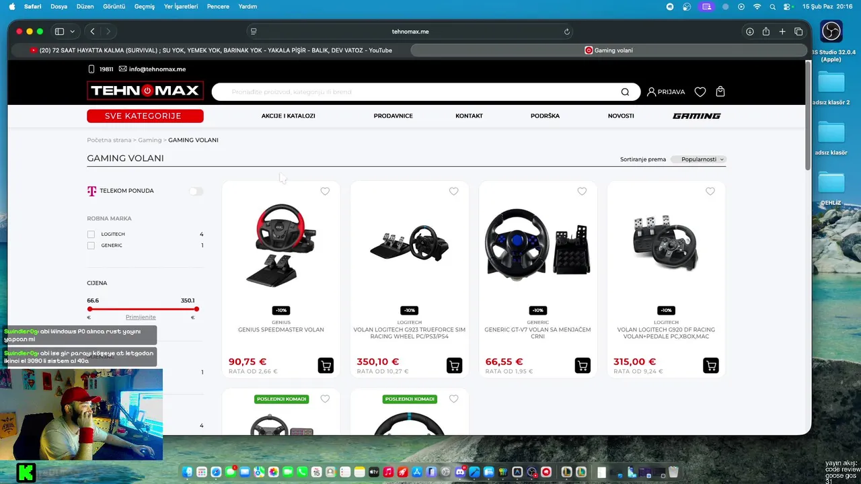Open Yer İşaretleri menu in menu bar
Image resolution: width=861 pixels, height=484 pixels.
tap(181, 7)
